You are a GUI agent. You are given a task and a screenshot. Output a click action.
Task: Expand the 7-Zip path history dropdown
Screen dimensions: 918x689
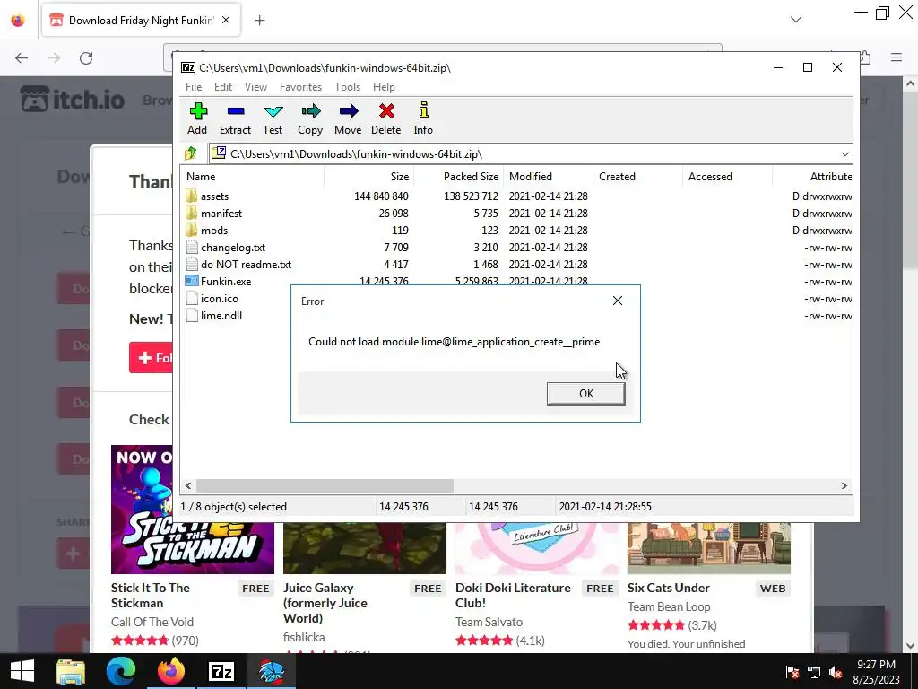[844, 154]
